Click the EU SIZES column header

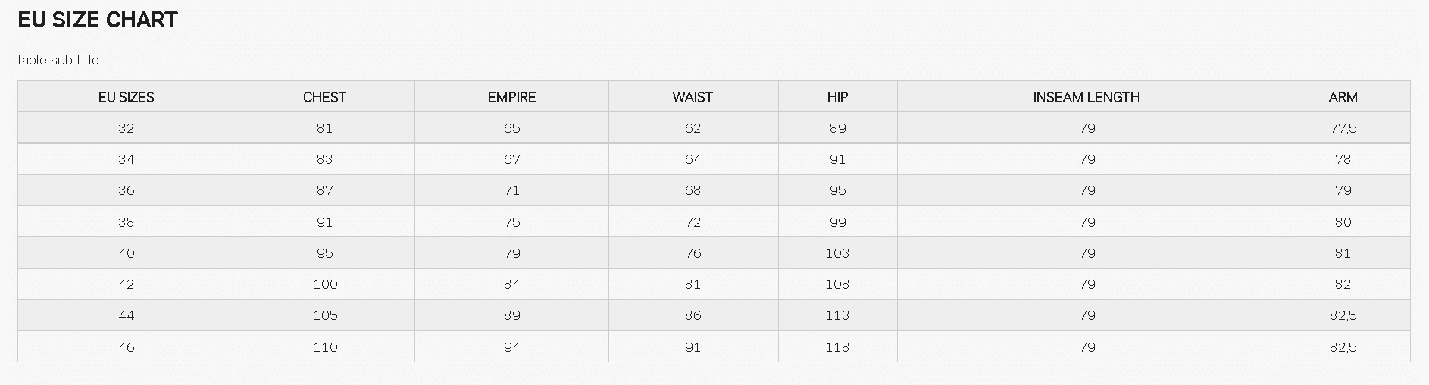[127, 97]
